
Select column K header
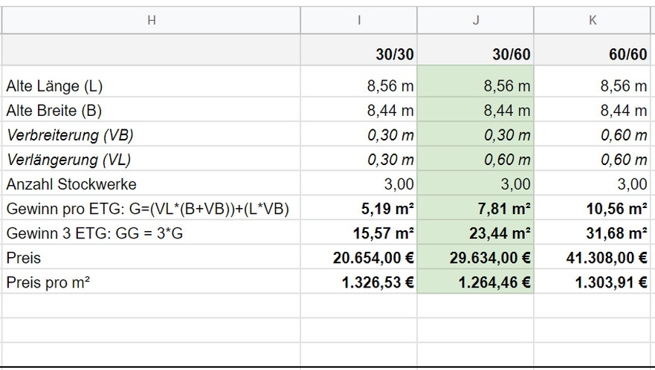coord(593,20)
